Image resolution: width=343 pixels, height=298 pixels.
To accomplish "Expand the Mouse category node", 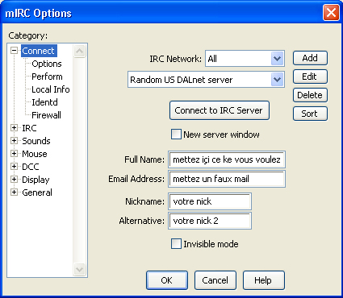I will pyautogui.click(x=14, y=154).
